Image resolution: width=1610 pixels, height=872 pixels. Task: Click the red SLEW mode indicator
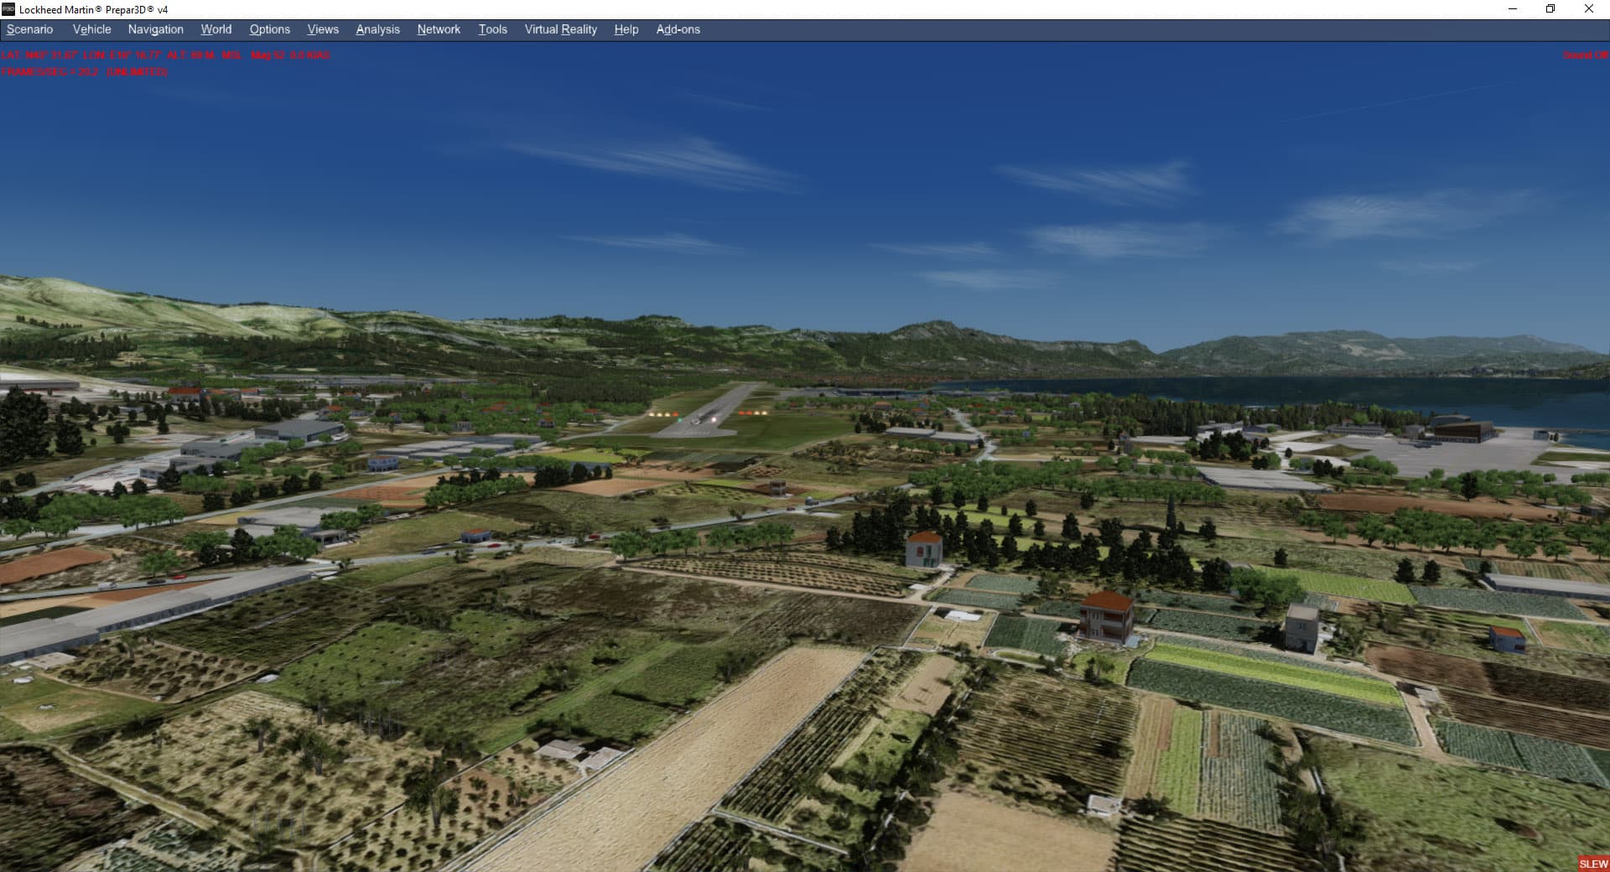tap(1593, 864)
